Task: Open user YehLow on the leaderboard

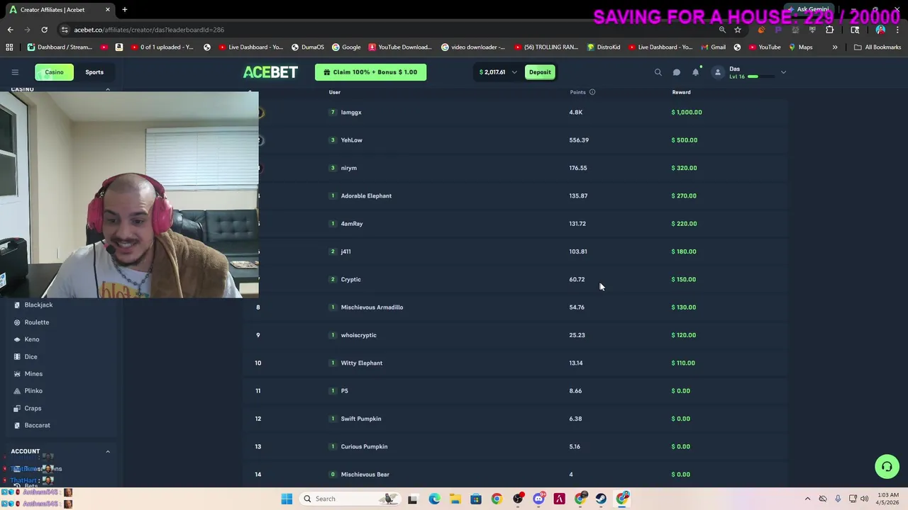Action: point(351,140)
